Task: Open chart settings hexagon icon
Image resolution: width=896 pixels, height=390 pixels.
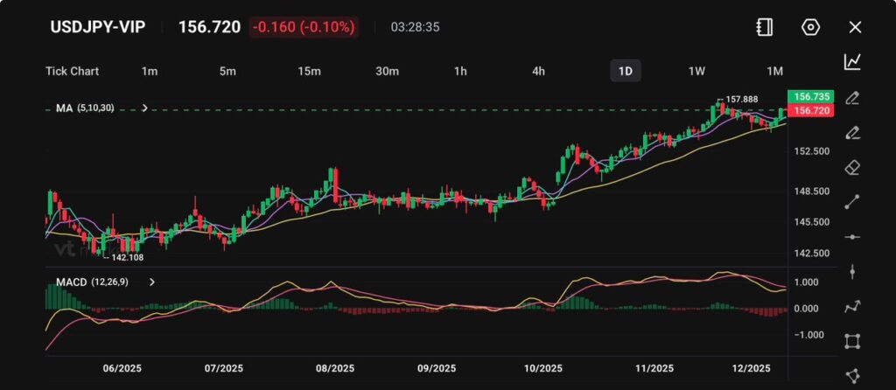Action: (810, 27)
